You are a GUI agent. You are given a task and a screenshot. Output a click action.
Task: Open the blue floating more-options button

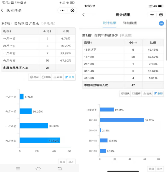coord(161,23)
